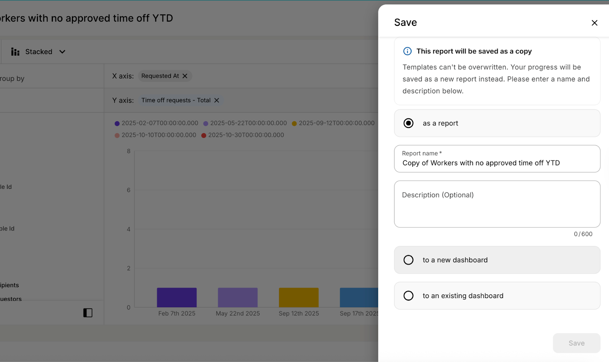Select 'to an existing dashboard' radio option
Screen dimensions: 609x362
[x=408, y=296]
